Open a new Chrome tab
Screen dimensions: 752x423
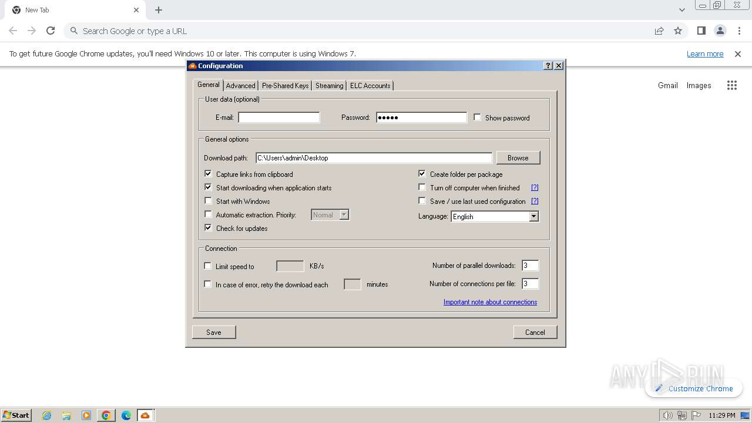click(x=159, y=10)
